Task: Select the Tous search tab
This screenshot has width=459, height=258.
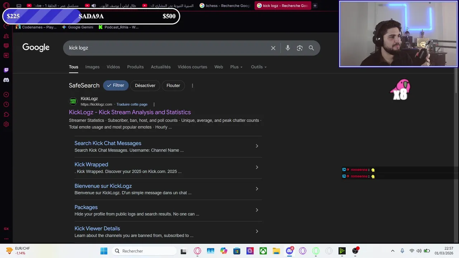Action: (74, 67)
